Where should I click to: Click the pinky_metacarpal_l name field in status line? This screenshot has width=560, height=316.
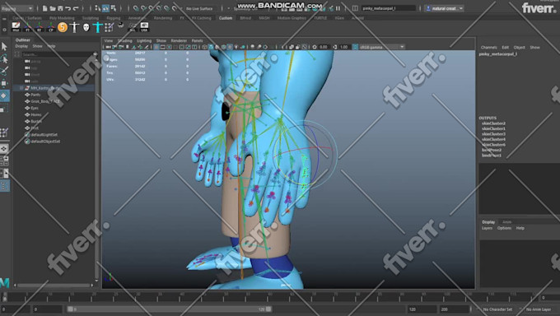389,8
